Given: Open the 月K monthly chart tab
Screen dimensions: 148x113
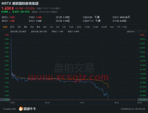Looking at the screenshot, I should pyautogui.click(x=32, y=27).
